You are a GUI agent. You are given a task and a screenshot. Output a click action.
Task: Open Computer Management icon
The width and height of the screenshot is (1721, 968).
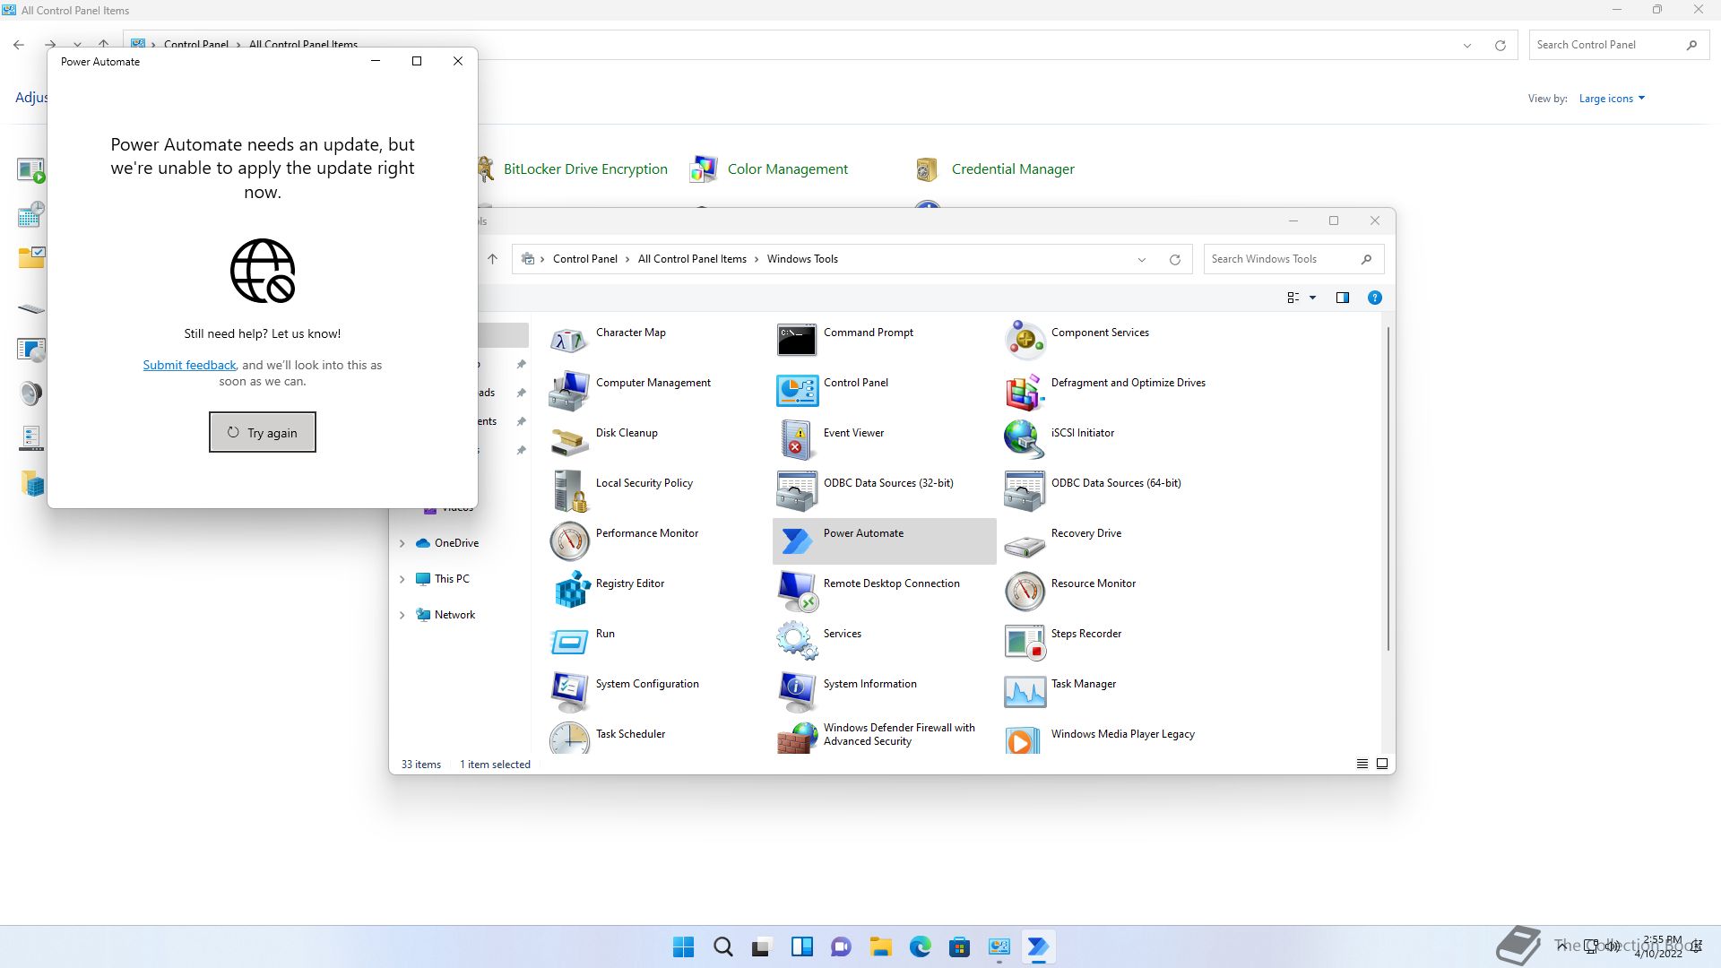tap(569, 391)
